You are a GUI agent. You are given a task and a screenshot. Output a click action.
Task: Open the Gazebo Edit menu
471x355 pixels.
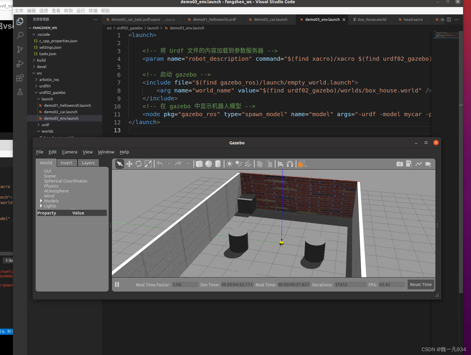(53, 152)
